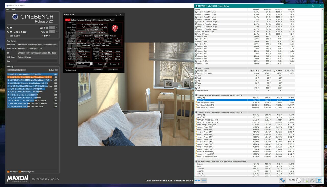Open HWiNFO network remote monitoring icon
This screenshot has width=327, height=187.
tap(282, 180)
